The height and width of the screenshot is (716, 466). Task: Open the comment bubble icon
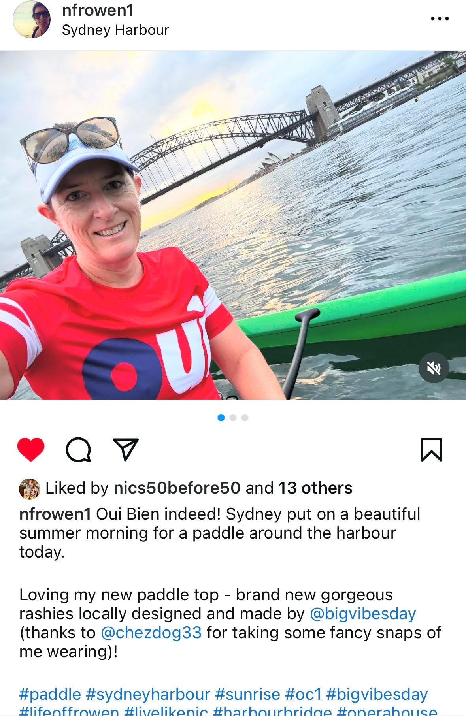pos(78,450)
